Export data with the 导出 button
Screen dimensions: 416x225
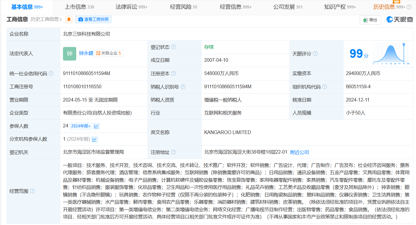coord(370,20)
